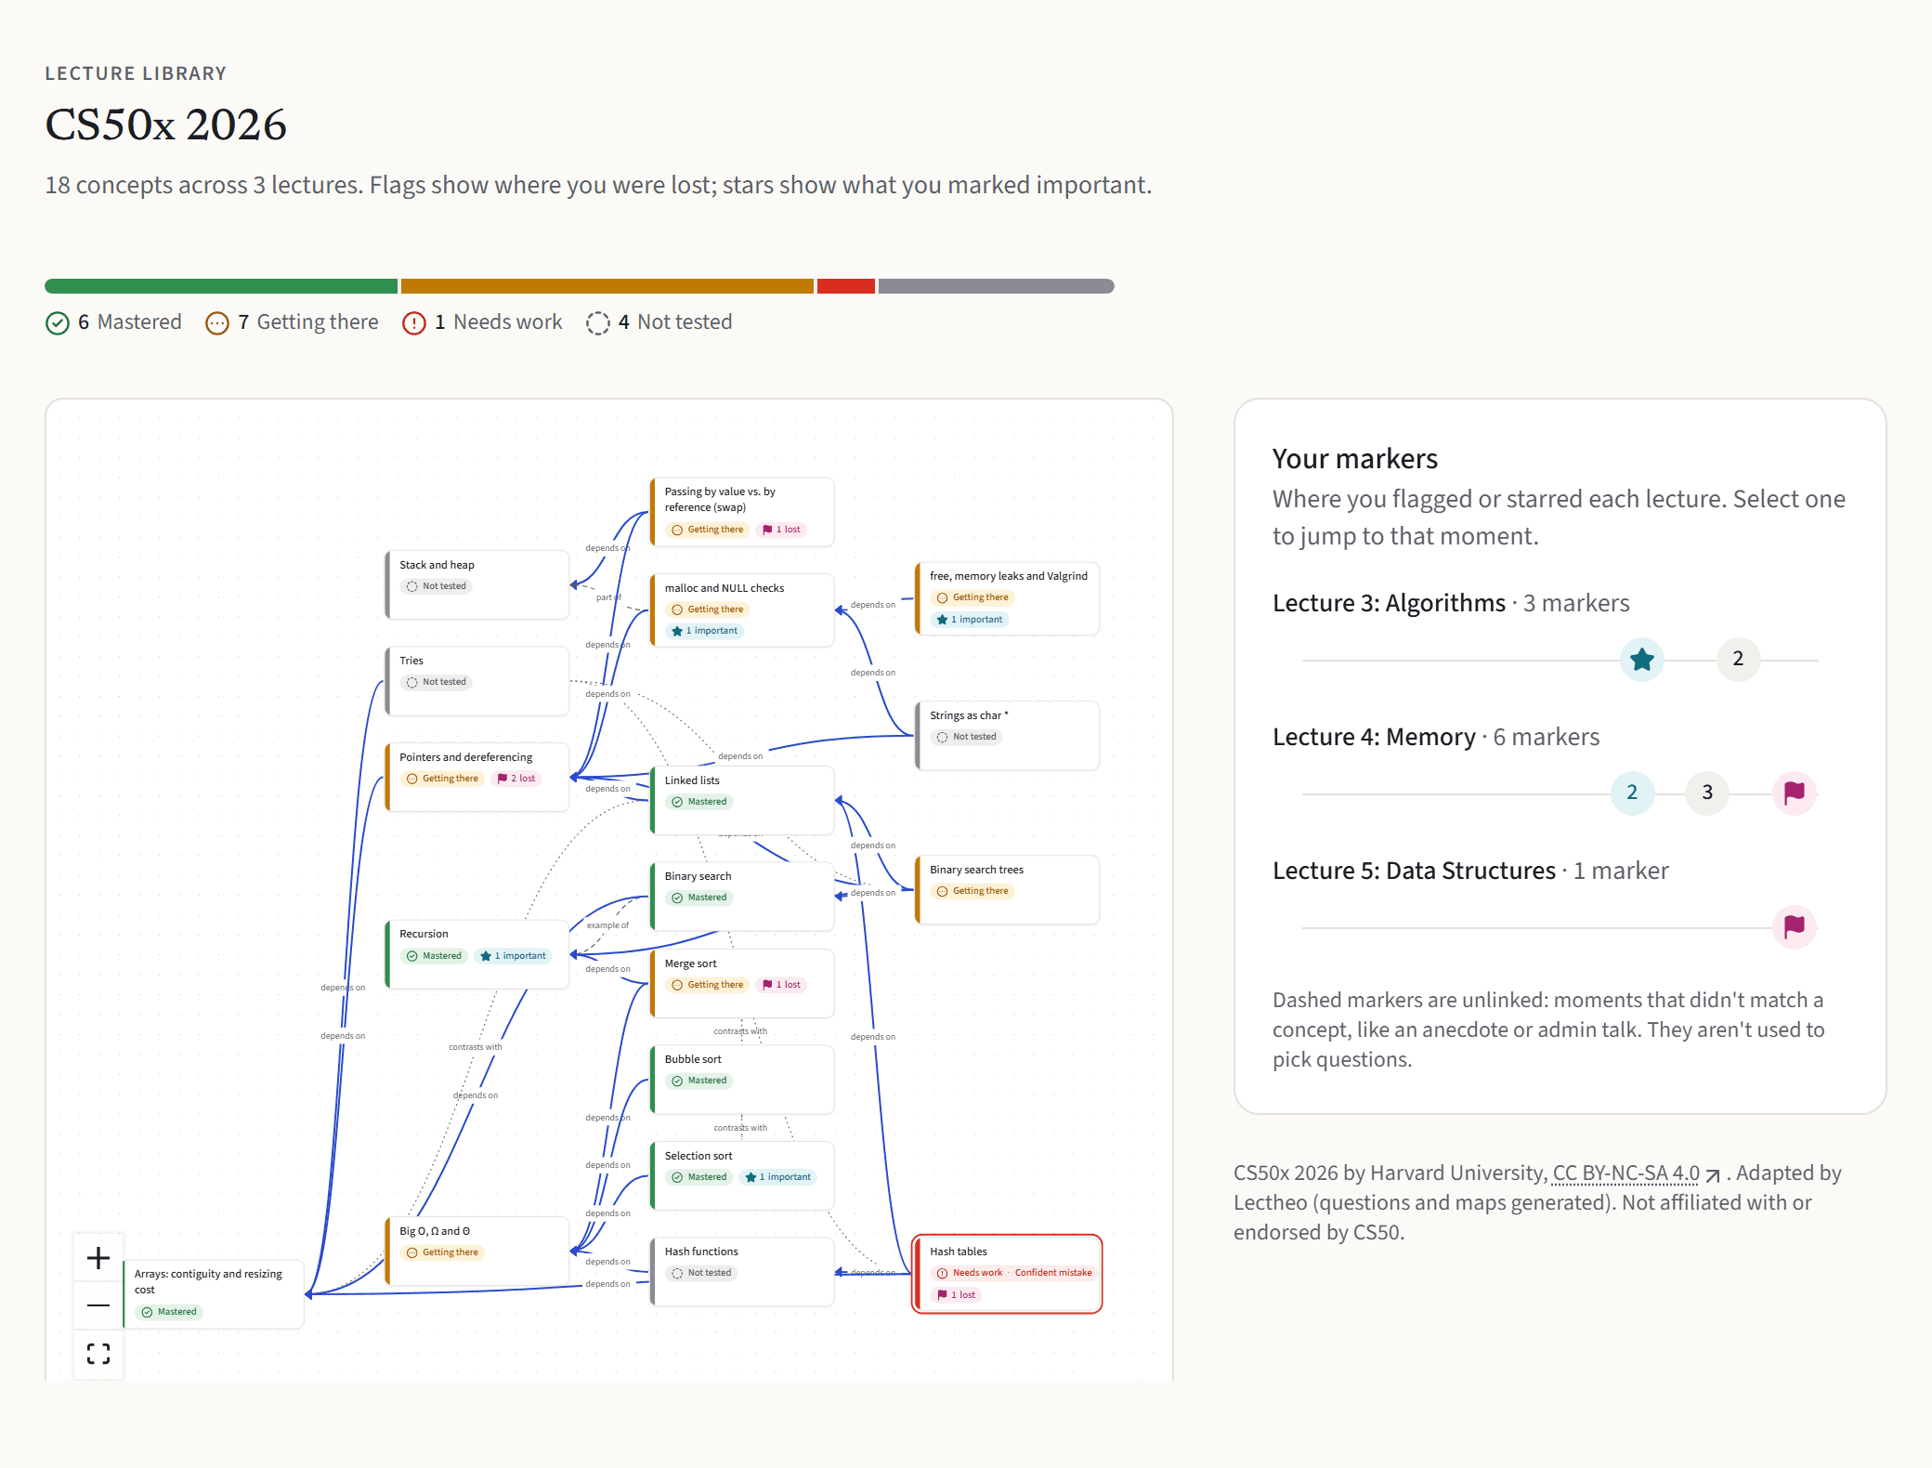Open Pointers and dereferencing node
This screenshot has width=1932, height=1468.
[x=477, y=777]
